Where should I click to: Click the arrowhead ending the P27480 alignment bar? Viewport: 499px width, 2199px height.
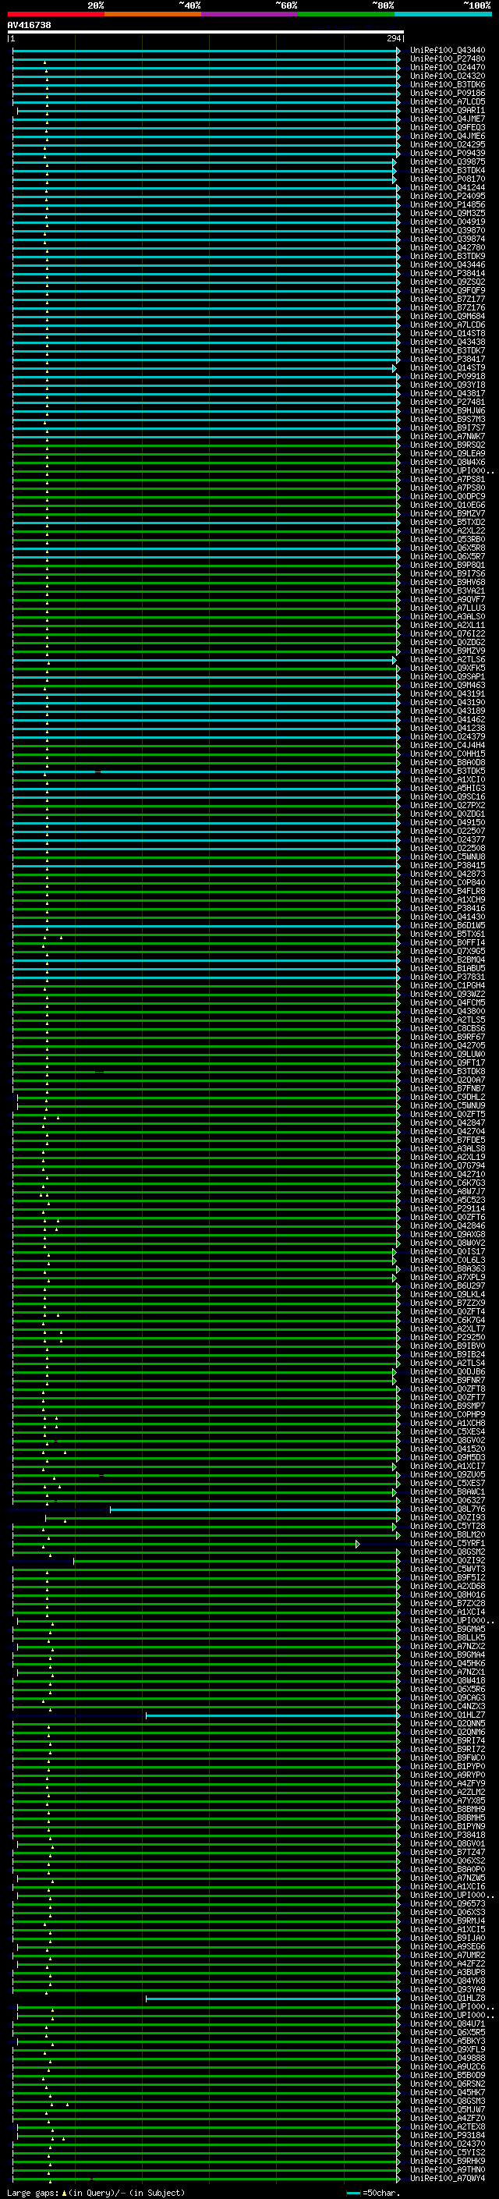(x=398, y=60)
